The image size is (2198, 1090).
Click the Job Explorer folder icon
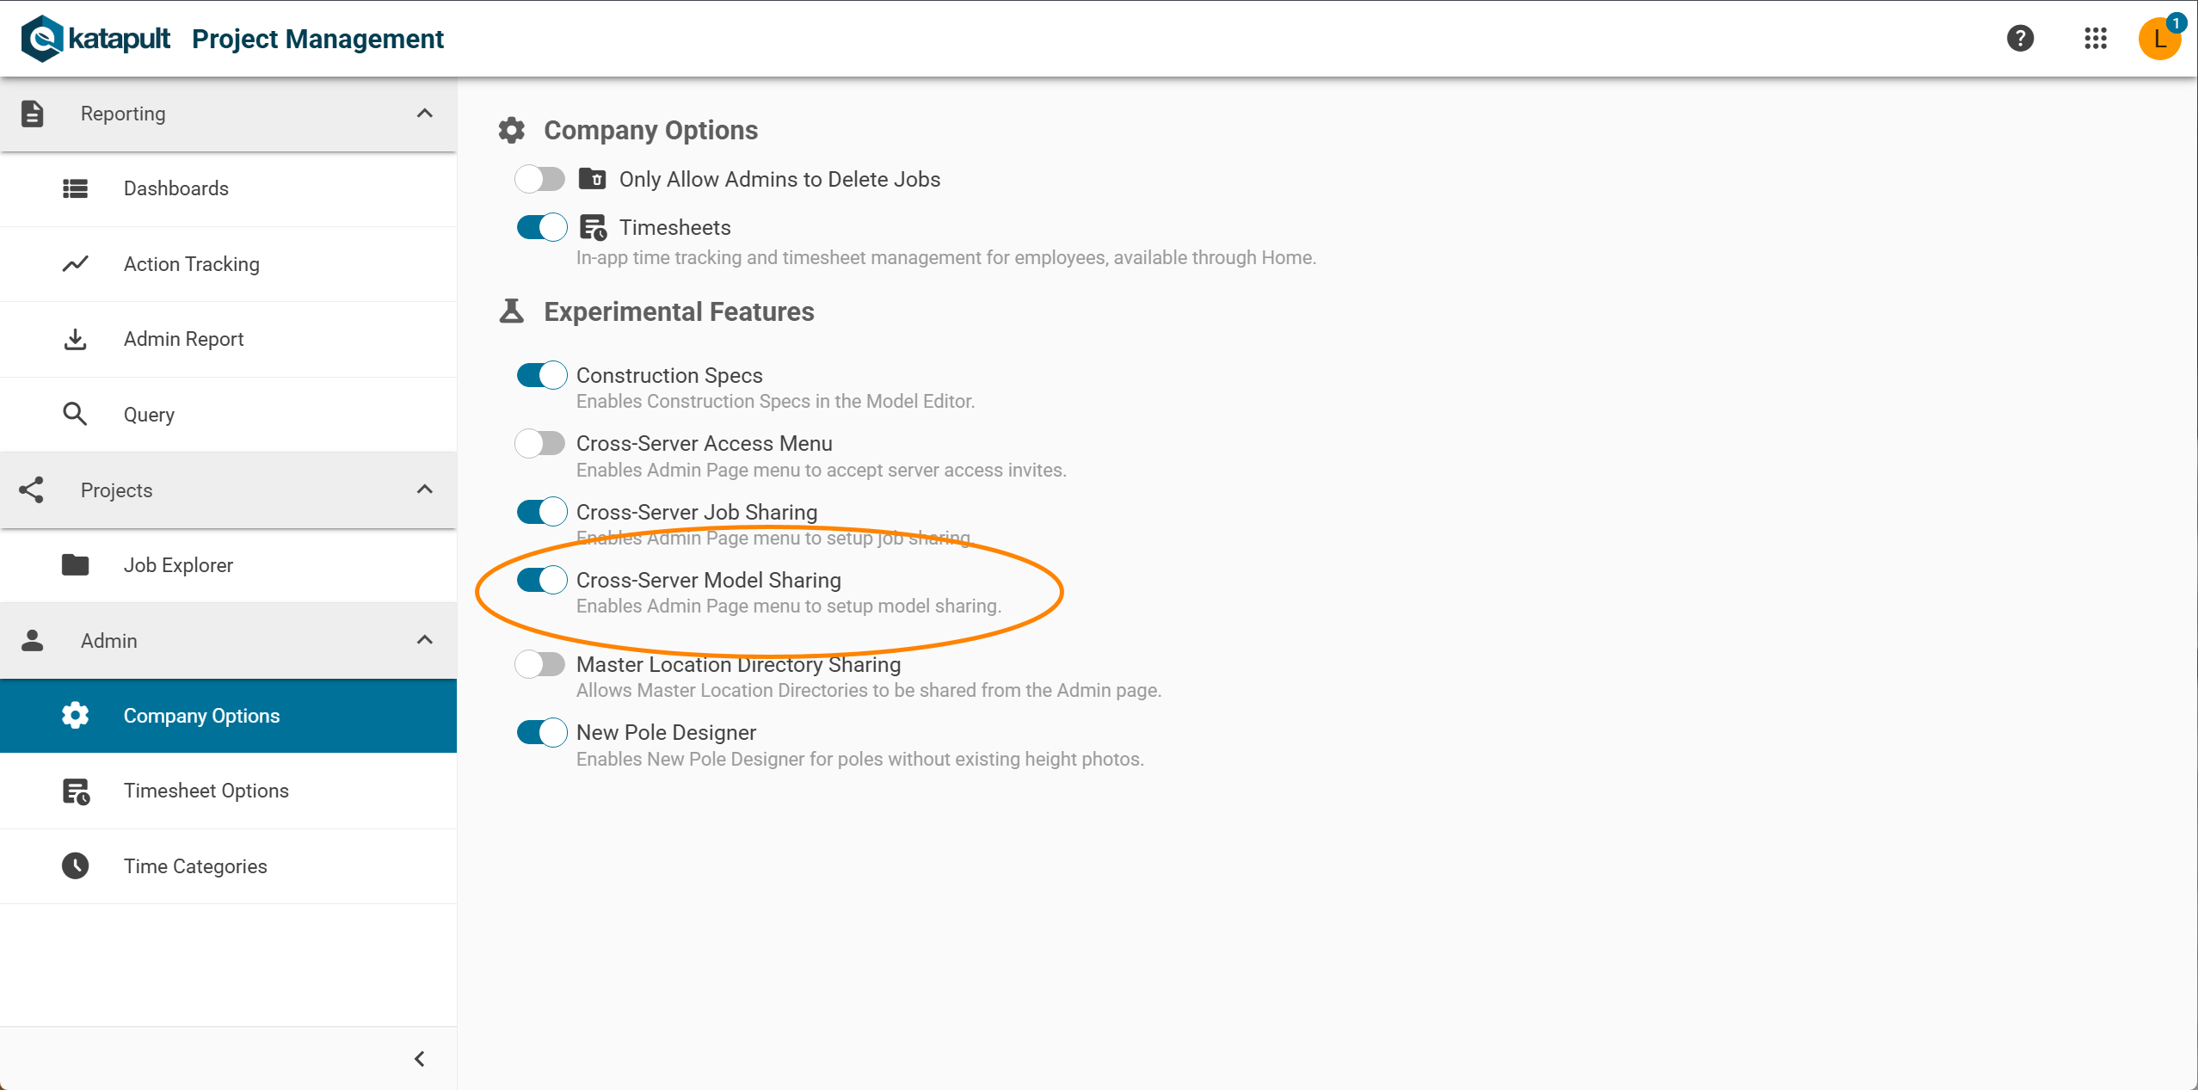pos(76,565)
